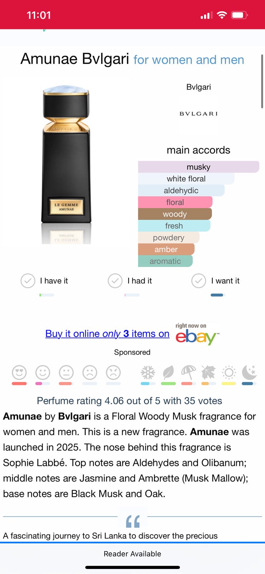Screen dimensions: 265x574
Task: Pick the frowning dislike face icon
Action: [x=90, y=373]
